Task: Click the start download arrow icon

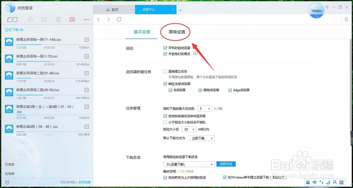Action: point(30,19)
